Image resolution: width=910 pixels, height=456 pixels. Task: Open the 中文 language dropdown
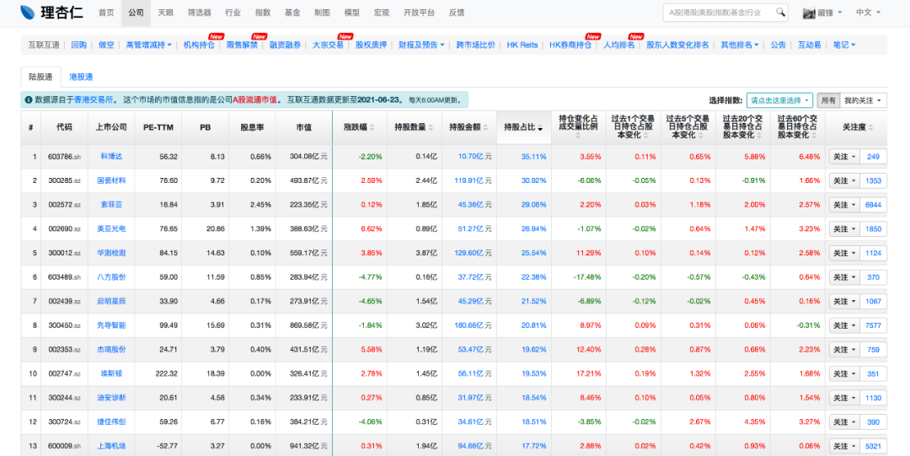tap(868, 12)
